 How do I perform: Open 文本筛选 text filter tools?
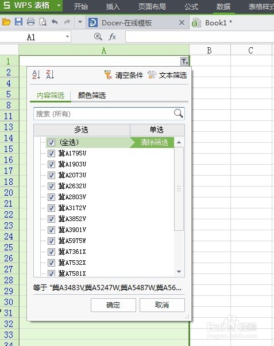pyautogui.click(x=167, y=75)
